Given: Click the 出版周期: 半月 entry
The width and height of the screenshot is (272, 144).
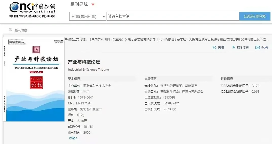Looking at the screenshot, I should click(x=79, y=92).
